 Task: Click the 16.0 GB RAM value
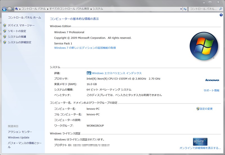(x=92, y=84)
